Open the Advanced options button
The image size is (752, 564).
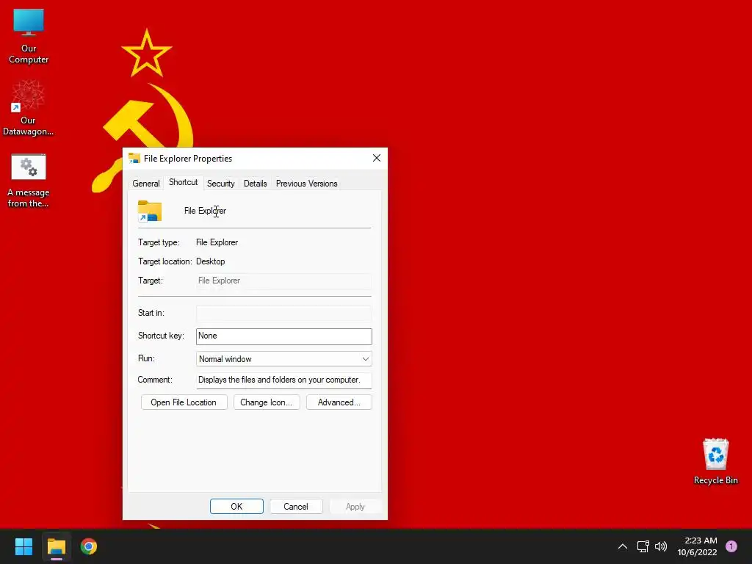pos(339,402)
